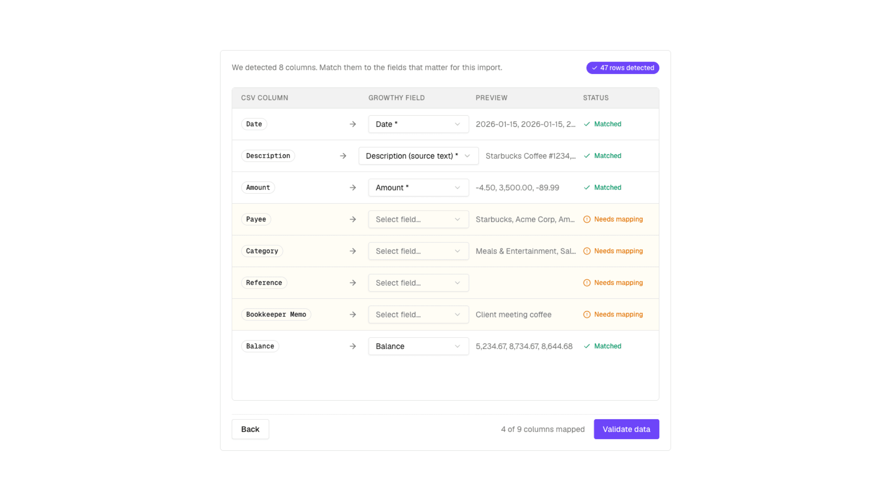Select a field for Bookkeeper Memo column
Image resolution: width=891 pixels, height=501 pixels.
pos(418,315)
